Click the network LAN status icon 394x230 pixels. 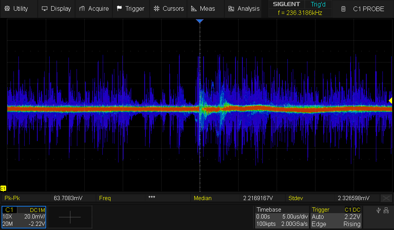click(386, 210)
